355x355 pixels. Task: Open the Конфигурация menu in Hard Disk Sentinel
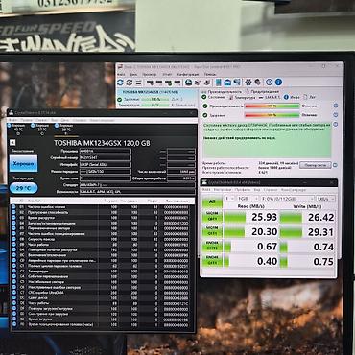pos(188,74)
